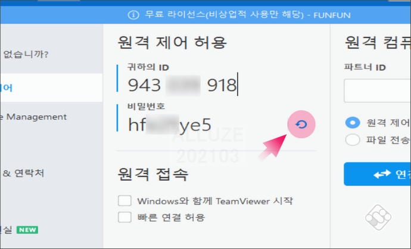The height and width of the screenshot is (249, 411).
Task: Click the 없습니까? sidebar link
Action: 26,55
